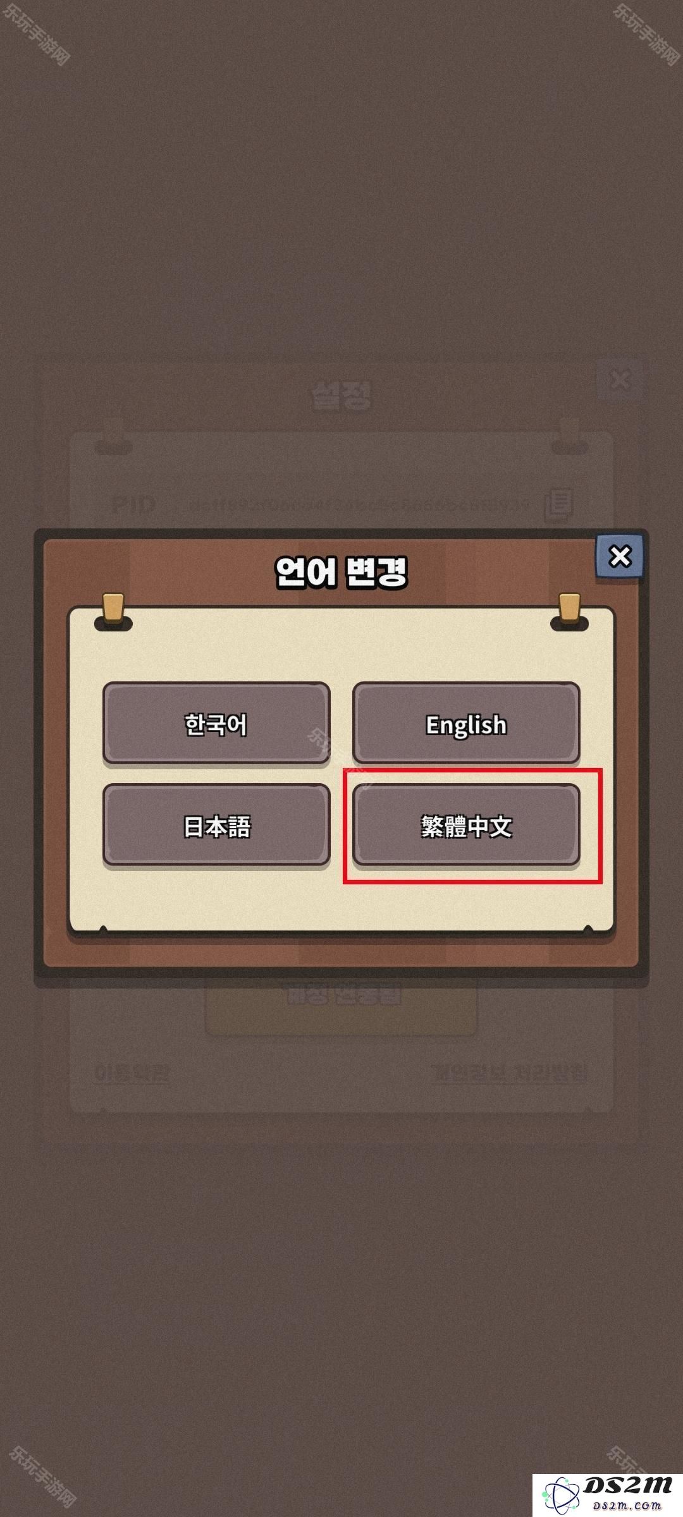Click the dimmed PID number string
683x1517 pixels.
(x=359, y=506)
